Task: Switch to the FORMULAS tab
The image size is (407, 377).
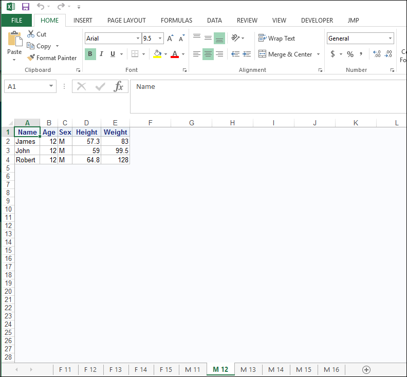Action: coord(176,20)
